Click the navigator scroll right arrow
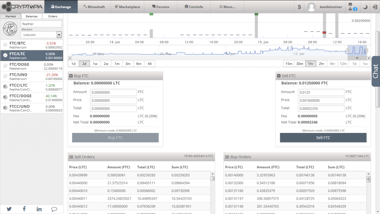 pos(369,58)
